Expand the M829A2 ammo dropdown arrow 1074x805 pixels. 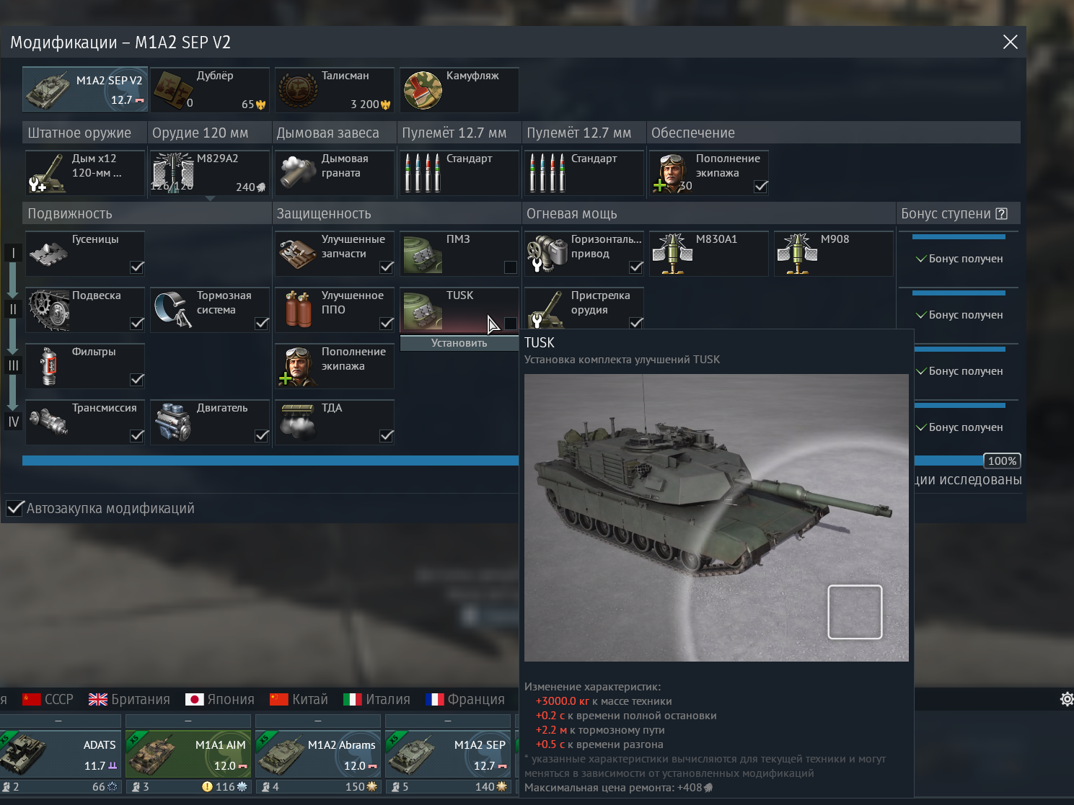[x=210, y=198]
